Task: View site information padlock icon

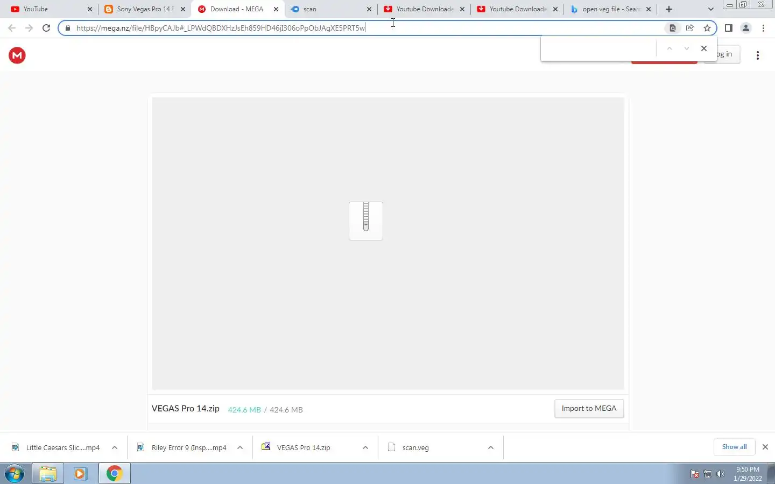Action: click(68, 28)
